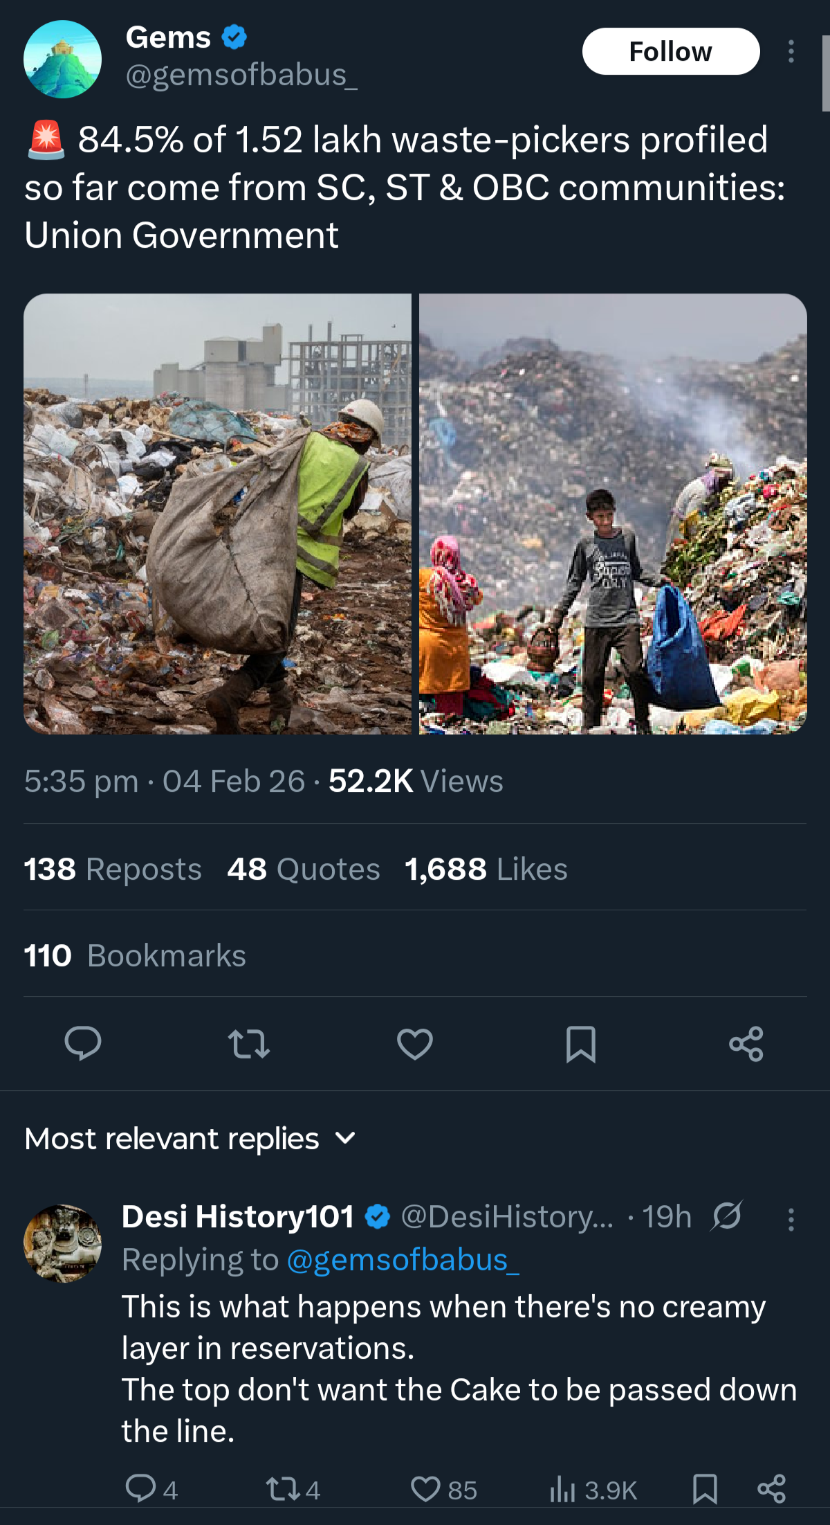
Task: Like the main post with heart icon
Action: click(415, 1043)
